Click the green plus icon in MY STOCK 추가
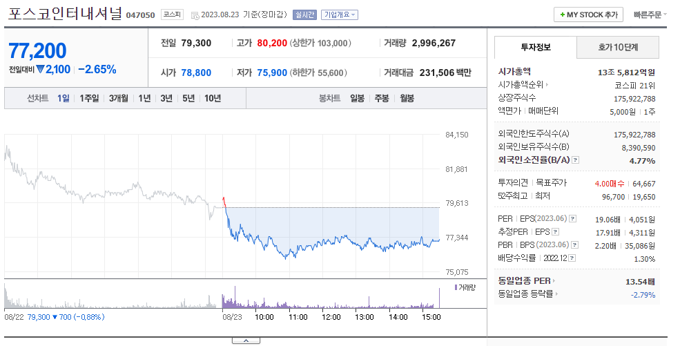680x346 pixels. (x=563, y=15)
